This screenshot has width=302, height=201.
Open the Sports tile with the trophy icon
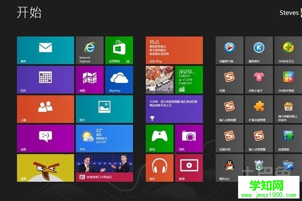[174, 109]
